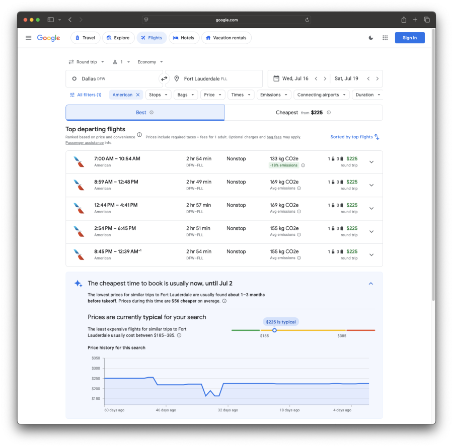Viewport: 453px width, 447px height.
Task: Click Safari sidebar toggle icon
Action: click(50, 20)
